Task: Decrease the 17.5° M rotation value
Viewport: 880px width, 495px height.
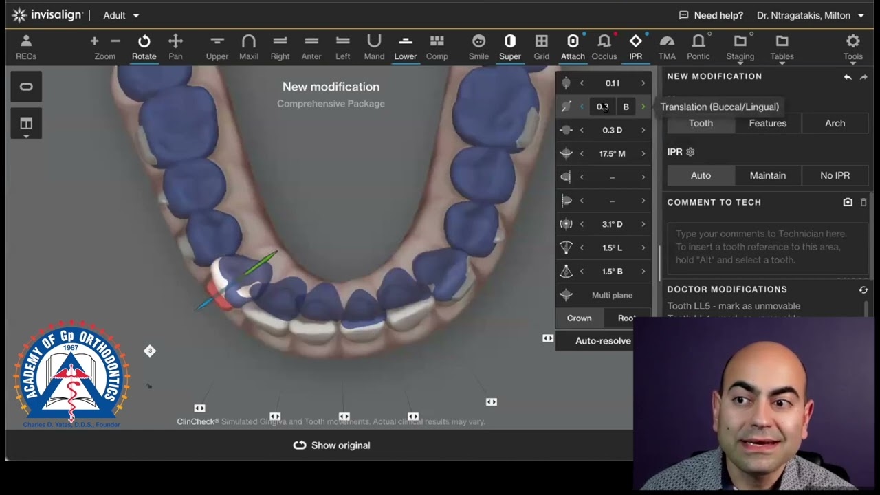Action: (x=582, y=153)
